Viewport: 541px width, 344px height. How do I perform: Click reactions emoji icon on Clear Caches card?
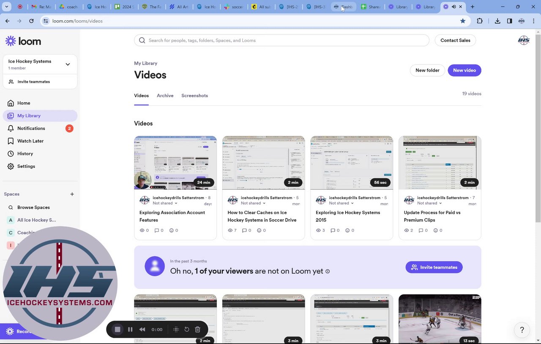260,230
